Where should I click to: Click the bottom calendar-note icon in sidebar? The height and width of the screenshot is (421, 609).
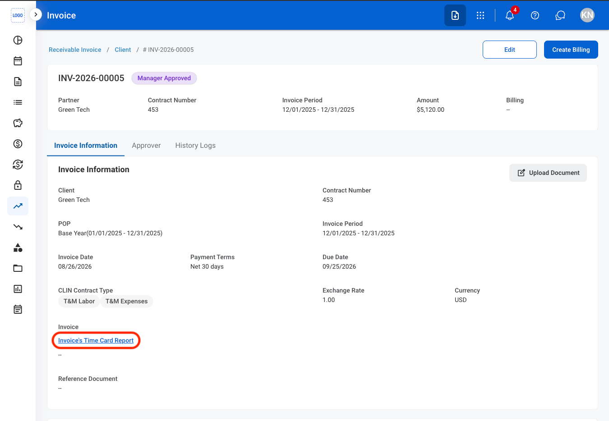pyautogui.click(x=18, y=310)
